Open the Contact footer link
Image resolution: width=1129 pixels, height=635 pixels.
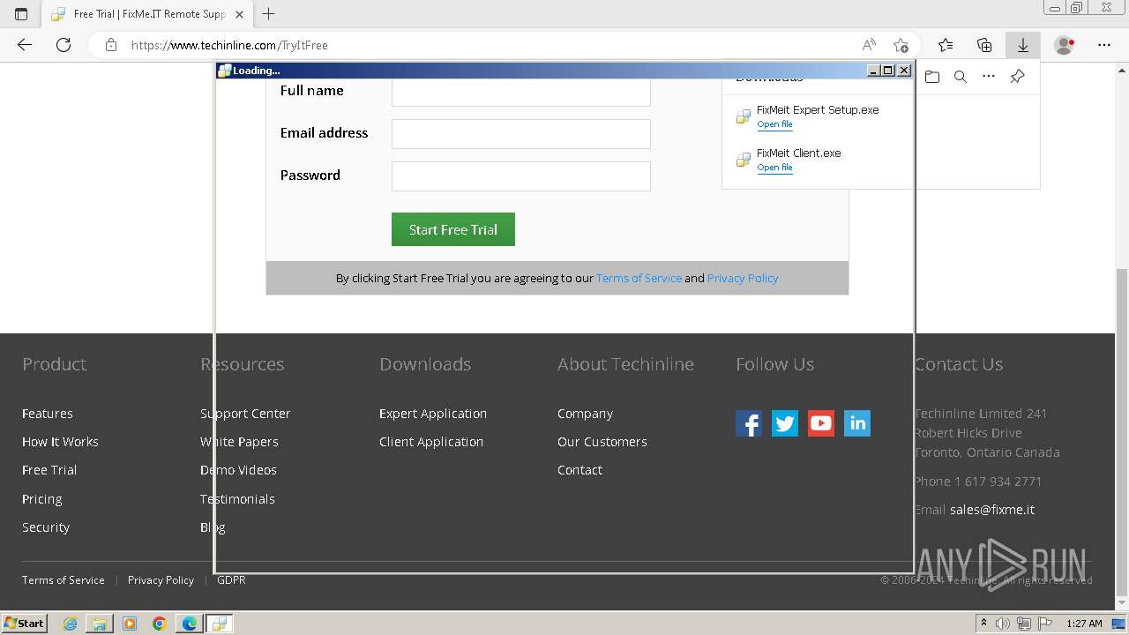(x=579, y=470)
